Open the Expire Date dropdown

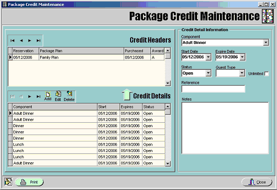click(x=242, y=57)
